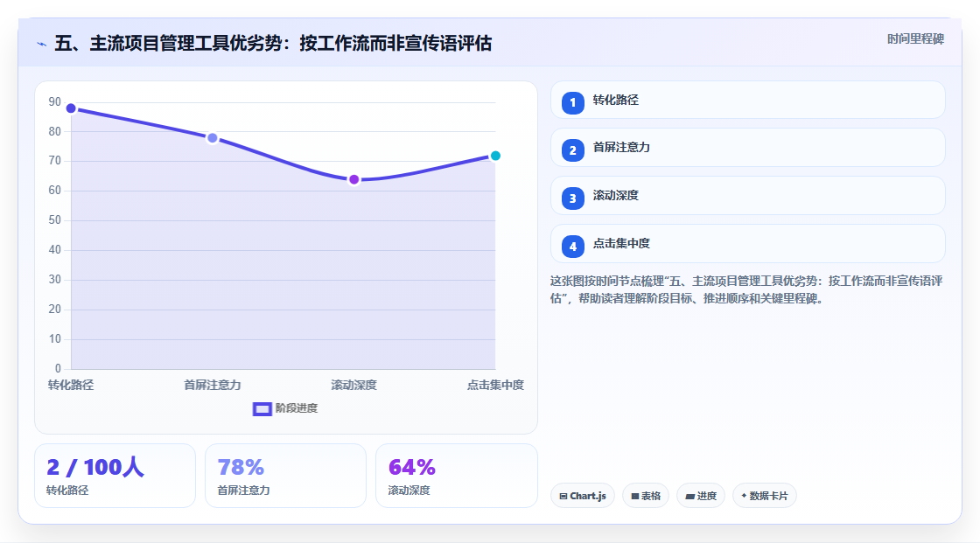This screenshot has height=543, width=980.
Task: Click the teal data point for 点击集中度
Action: pos(495,156)
